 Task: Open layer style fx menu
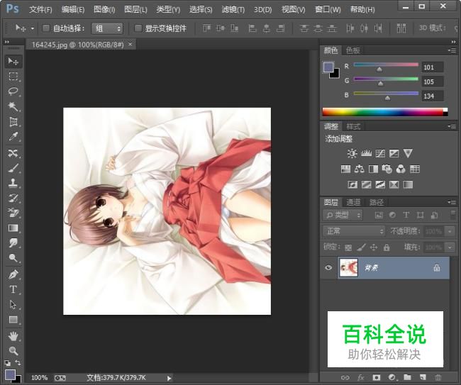coord(361,378)
